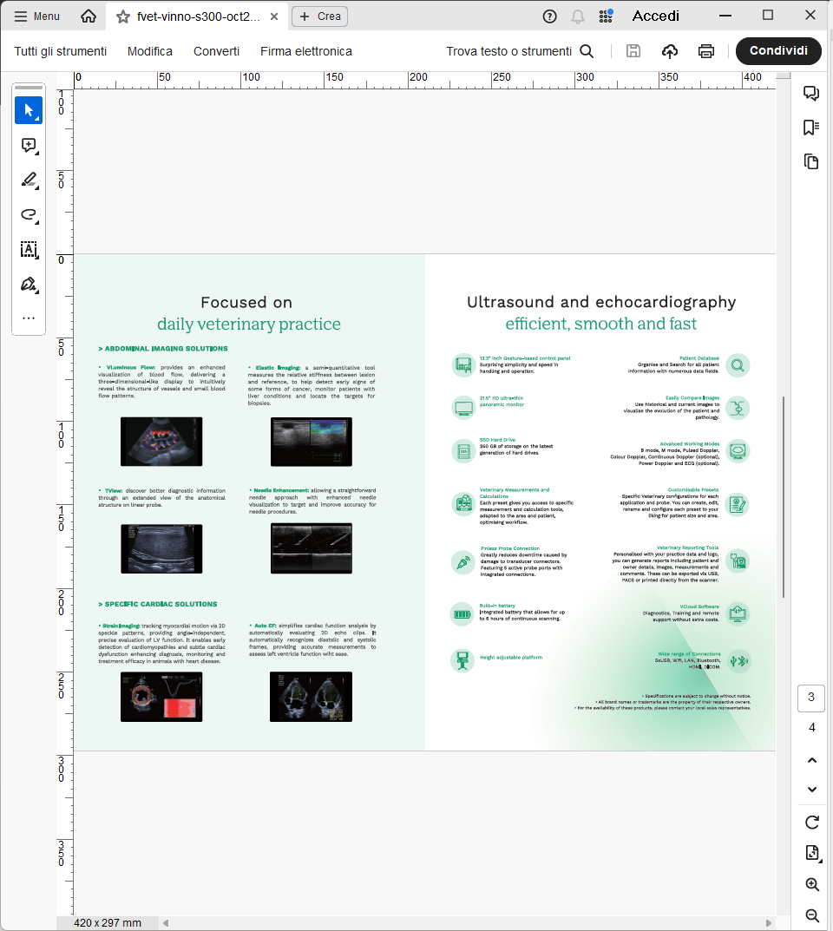833x931 pixels.
Task: Click the Crea new tab button
Action: tap(319, 16)
